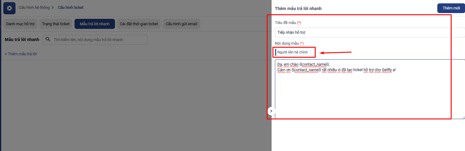Click + Thêm mẫu trả lời link
Image resolution: width=465 pixels, height=151 pixels.
point(21,54)
